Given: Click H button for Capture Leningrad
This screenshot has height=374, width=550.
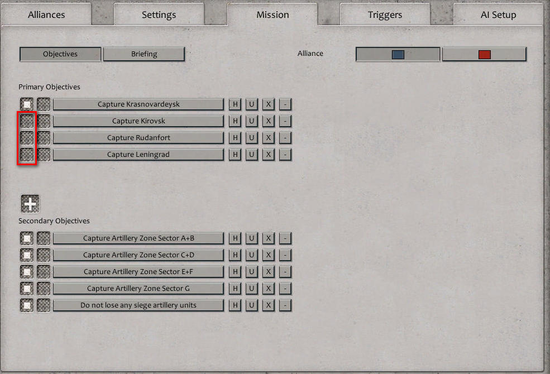Looking at the screenshot, I should [235, 155].
